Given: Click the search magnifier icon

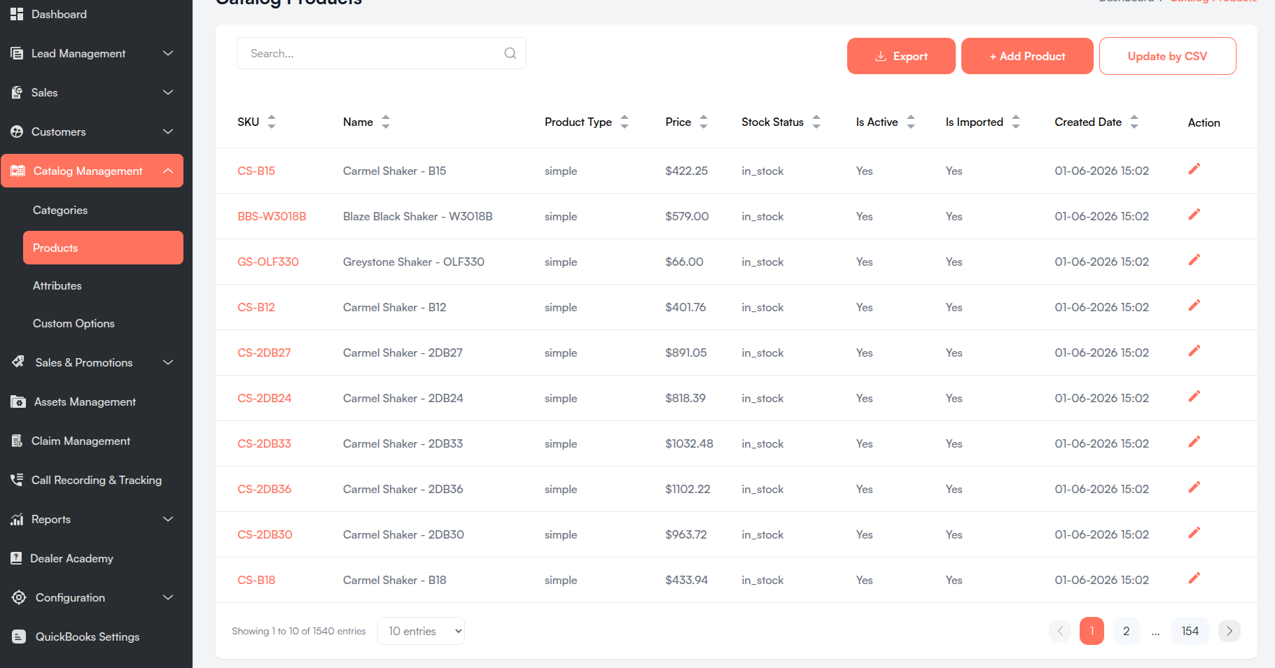Looking at the screenshot, I should (x=510, y=53).
